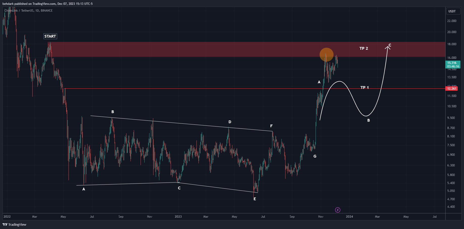The height and width of the screenshot is (229, 464).
Task: Select the TP 1 text label
Action: (x=364, y=88)
